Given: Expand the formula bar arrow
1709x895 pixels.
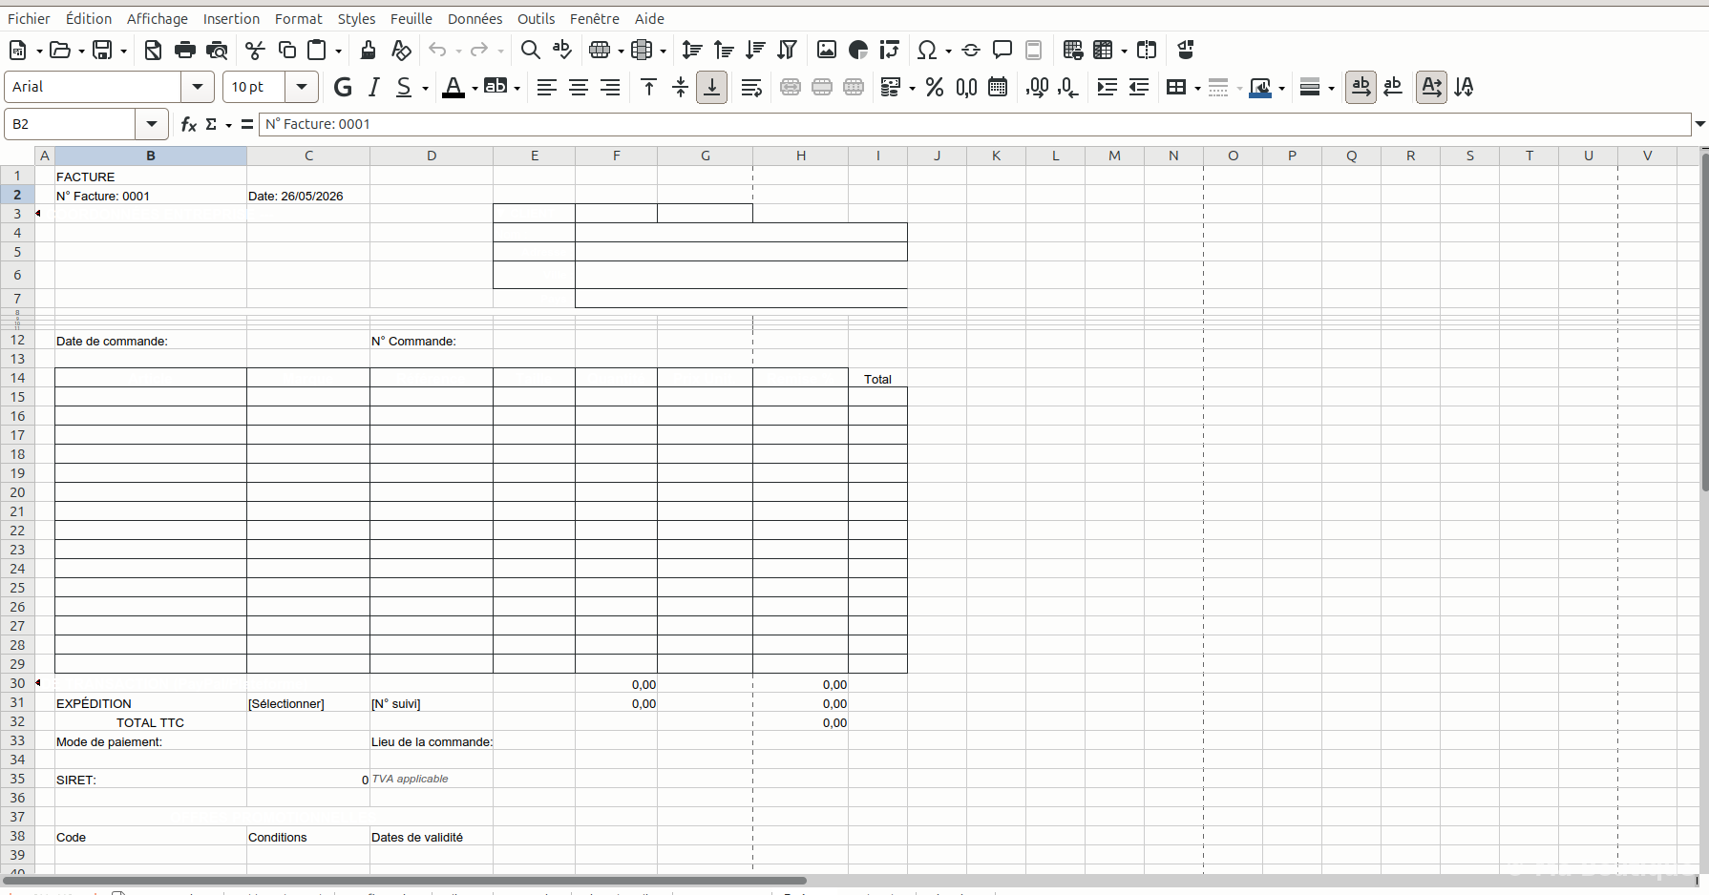Looking at the screenshot, I should [x=1699, y=124].
